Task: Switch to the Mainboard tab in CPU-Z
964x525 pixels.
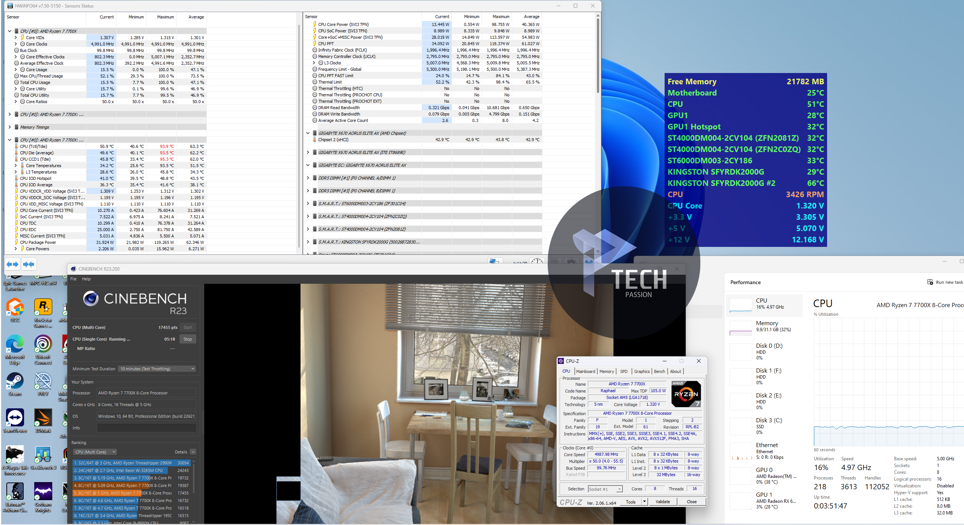Action: pyautogui.click(x=585, y=371)
